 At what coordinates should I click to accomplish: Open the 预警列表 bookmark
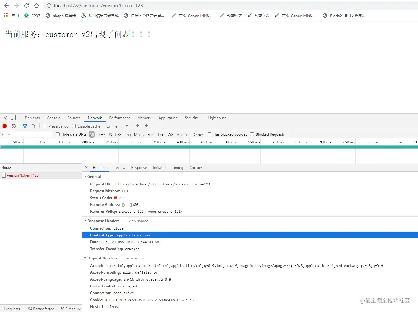(231, 16)
